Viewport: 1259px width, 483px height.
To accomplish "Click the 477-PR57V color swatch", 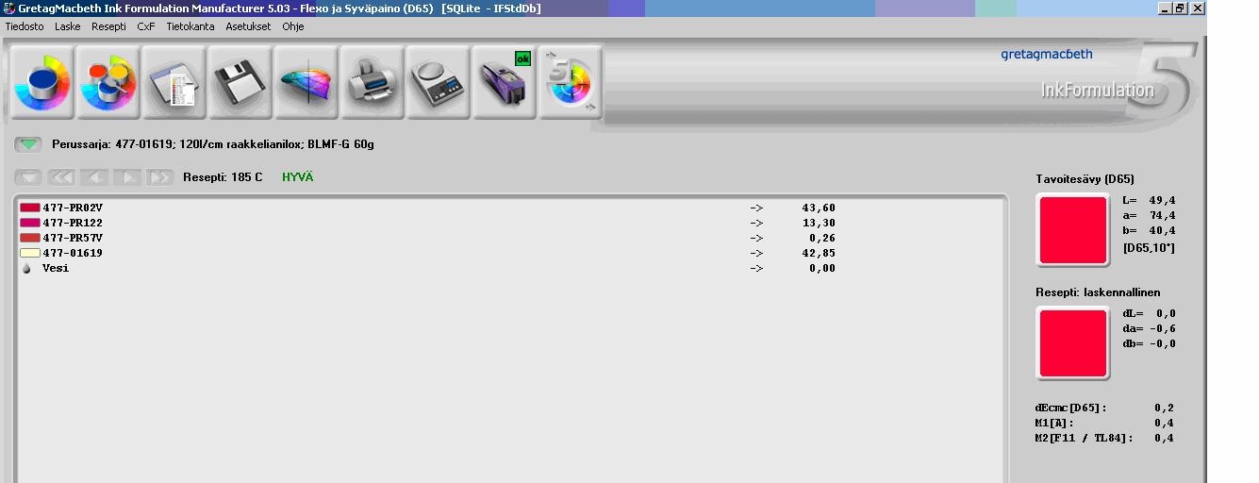I will pos(30,238).
